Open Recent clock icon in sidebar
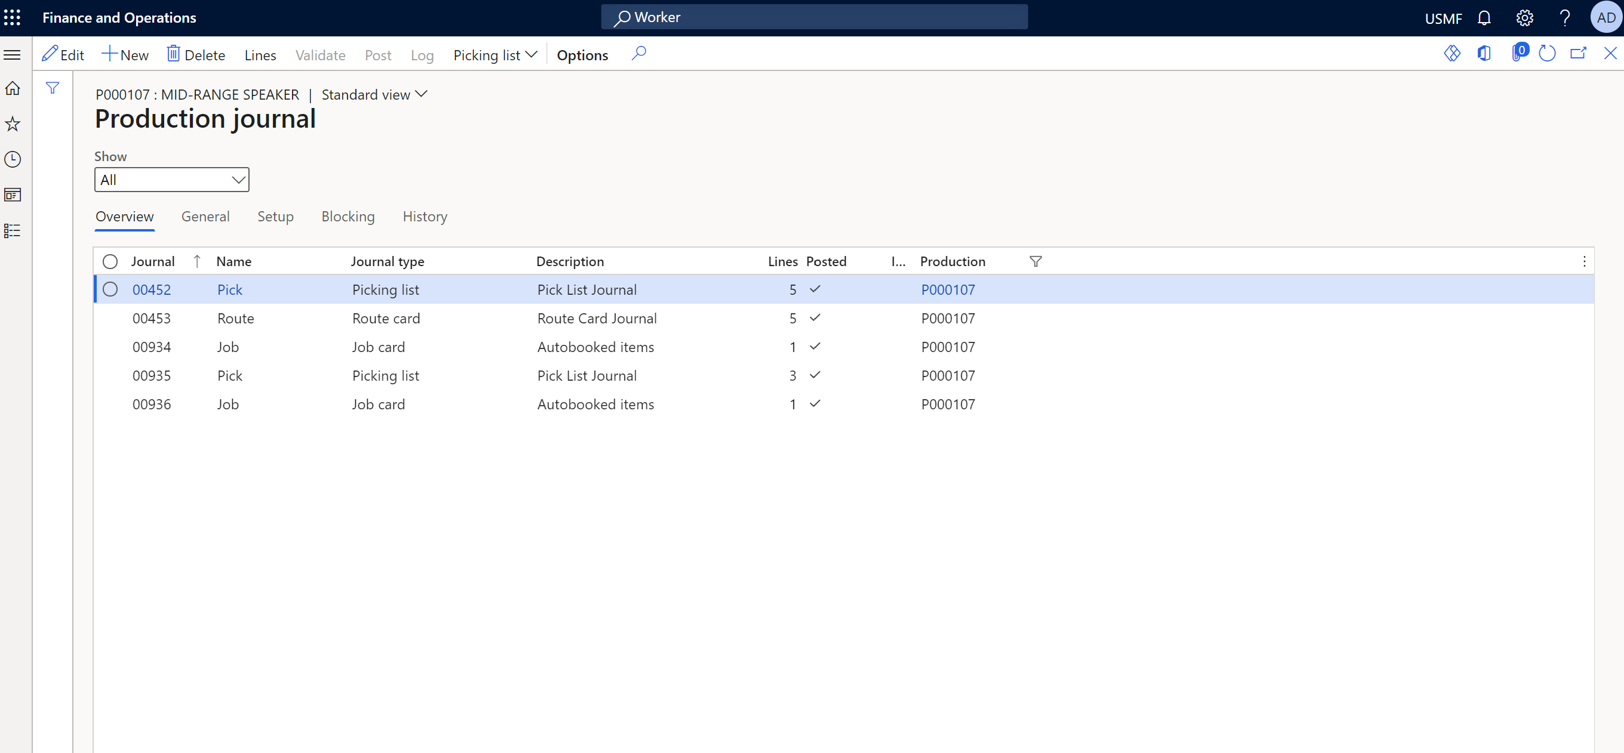This screenshot has height=753, width=1624. (x=13, y=159)
